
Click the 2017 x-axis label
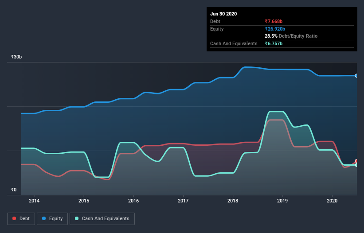[183, 201]
